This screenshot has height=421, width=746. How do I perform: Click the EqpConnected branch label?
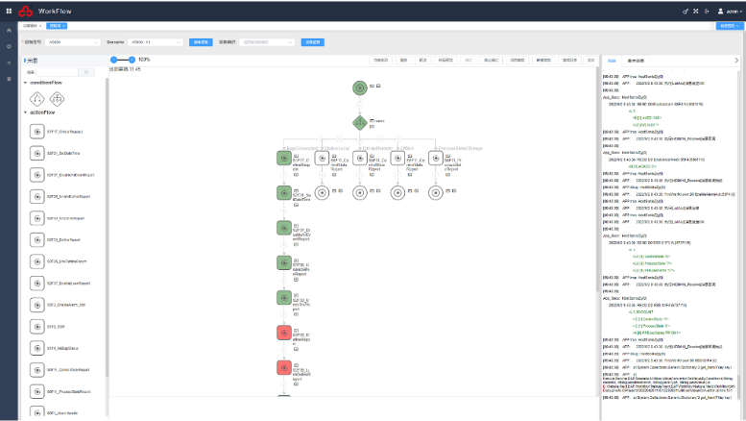pyautogui.click(x=302, y=148)
